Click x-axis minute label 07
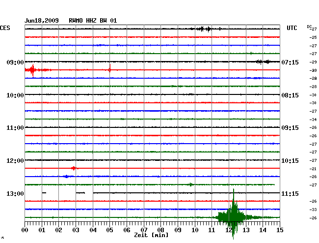Screen dimensions: 319x243 point(144,230)
